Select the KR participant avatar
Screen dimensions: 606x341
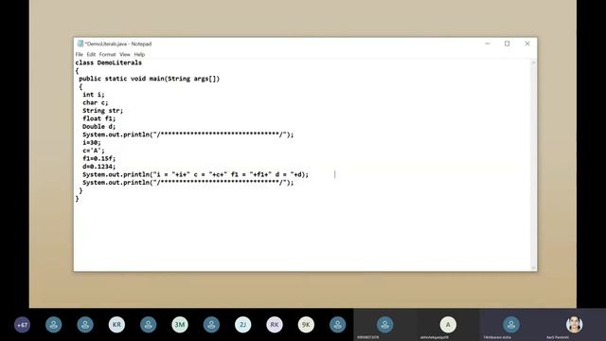pos(116,325)
